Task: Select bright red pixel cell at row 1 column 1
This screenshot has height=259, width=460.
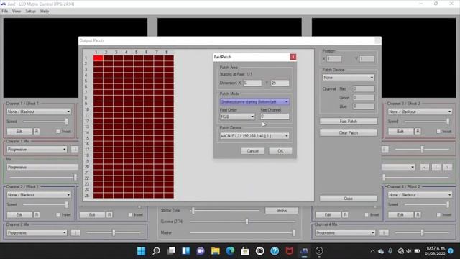Action: [x=98, y=58]
